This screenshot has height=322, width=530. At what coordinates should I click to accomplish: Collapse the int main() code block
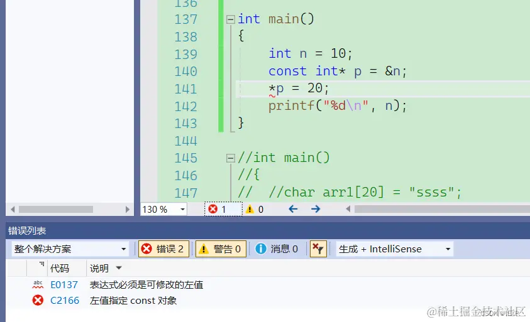231,19
